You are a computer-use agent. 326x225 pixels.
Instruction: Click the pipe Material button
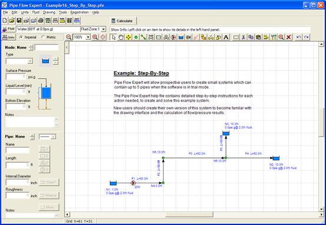point(49,195)
